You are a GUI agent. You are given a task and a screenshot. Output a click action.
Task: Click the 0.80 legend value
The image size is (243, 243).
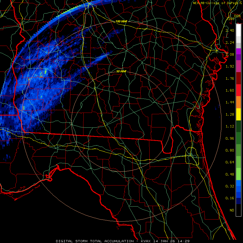(x=230, y=150)
